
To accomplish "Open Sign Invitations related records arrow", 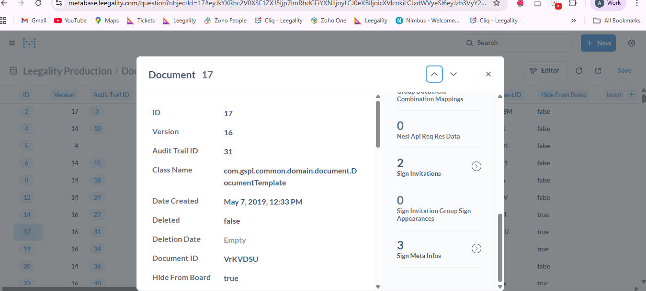I will [476, 166].
